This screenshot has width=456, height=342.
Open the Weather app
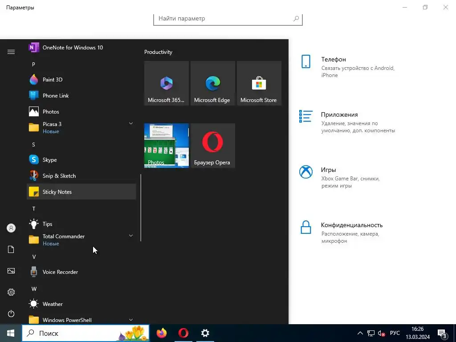click(81, 304)
